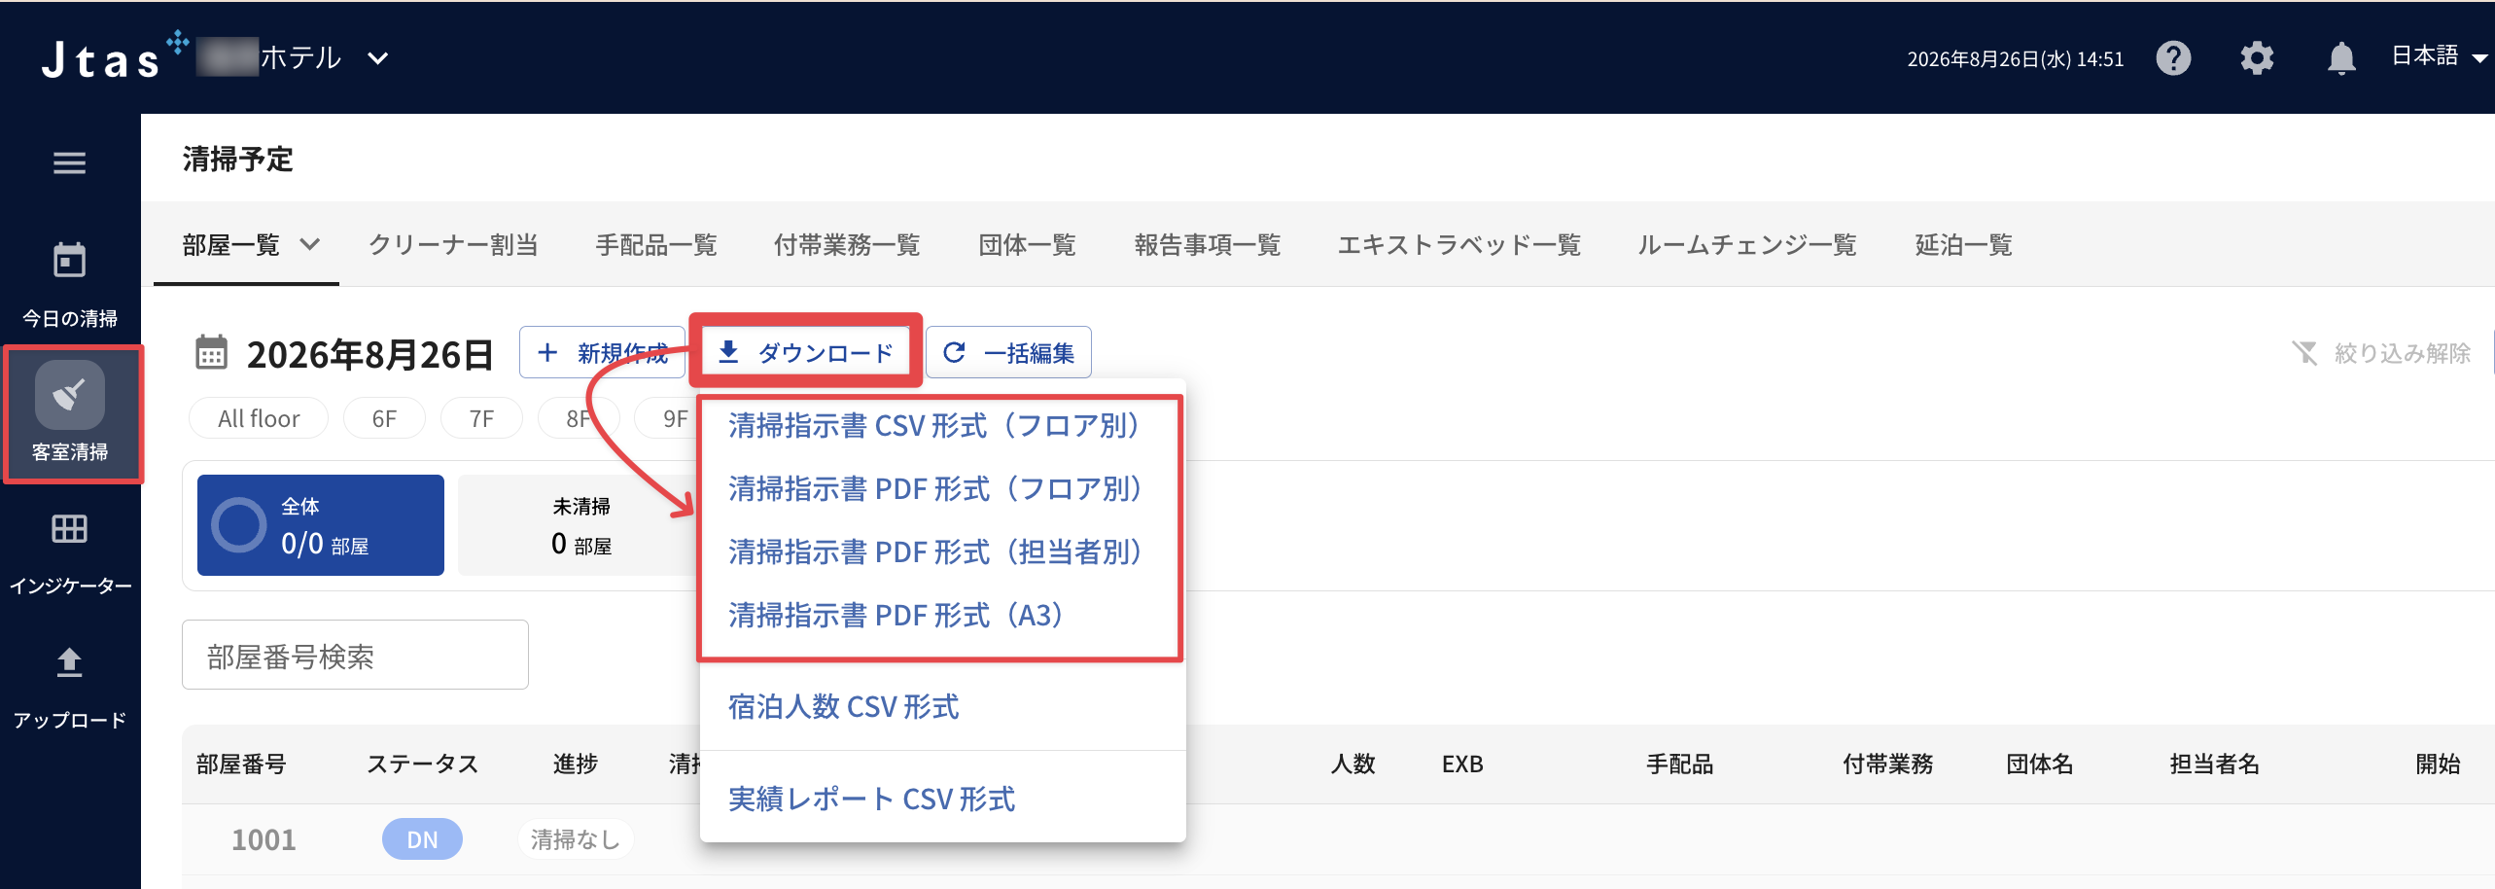Image resolution: width=2495 pixels, height=889 pixels.
Task: Switch to クリーナー割当 tab
Action: pyautogui.click(x=453, y=244)
